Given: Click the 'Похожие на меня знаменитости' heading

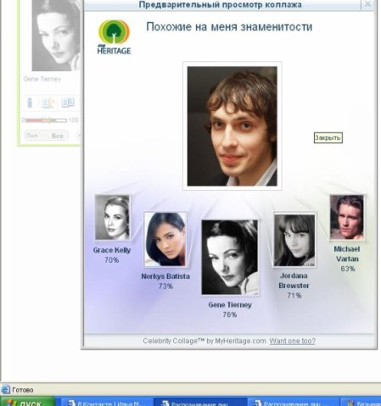Looking at the screenshot, I should [229, 27].
